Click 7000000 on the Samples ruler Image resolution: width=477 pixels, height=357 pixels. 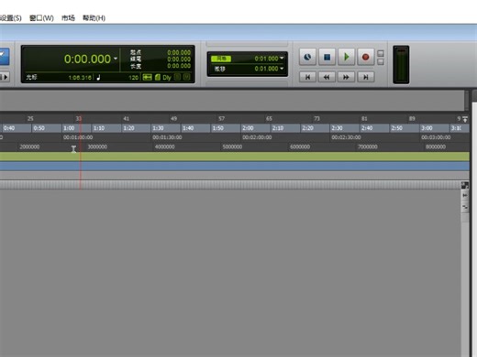coord(368,146)
